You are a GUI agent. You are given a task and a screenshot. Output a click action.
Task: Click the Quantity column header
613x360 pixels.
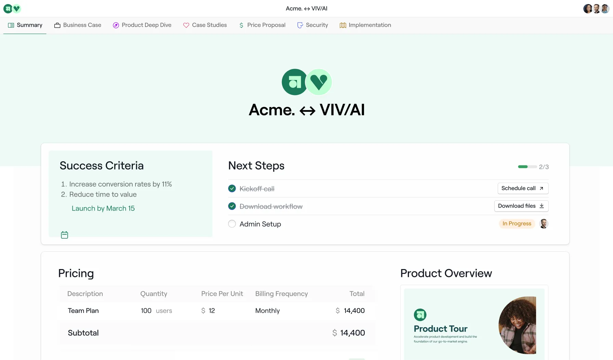(x=154, y=294)
